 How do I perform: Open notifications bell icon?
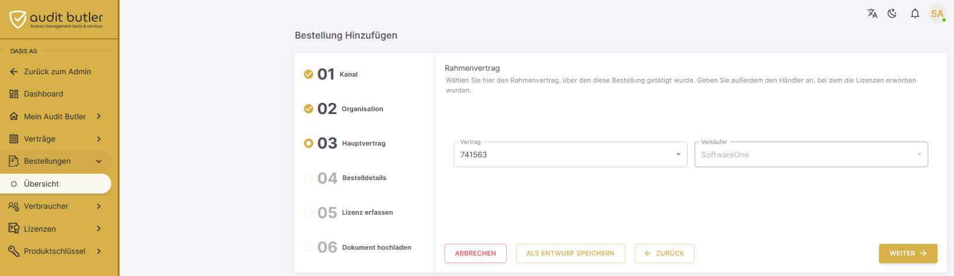click(x=915, y=13)
